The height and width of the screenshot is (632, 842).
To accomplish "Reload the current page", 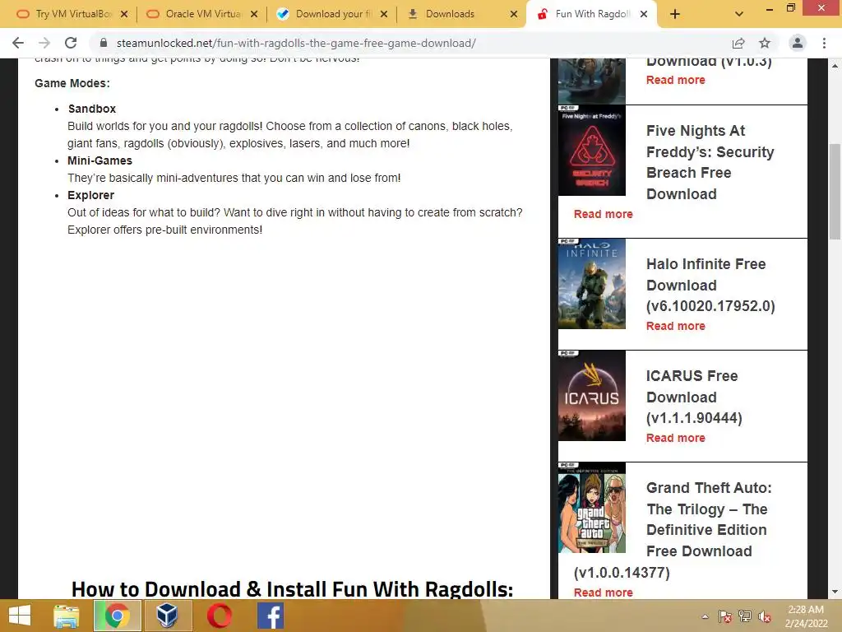I will coord(71,43).
